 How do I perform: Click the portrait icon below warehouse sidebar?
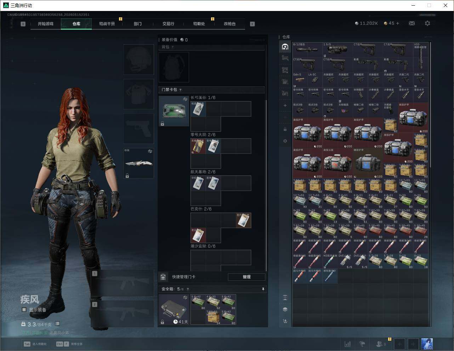coord(285,297)
